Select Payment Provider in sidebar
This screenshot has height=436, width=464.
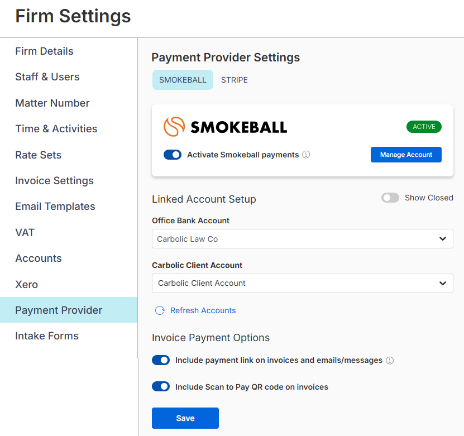click(69, 310)
